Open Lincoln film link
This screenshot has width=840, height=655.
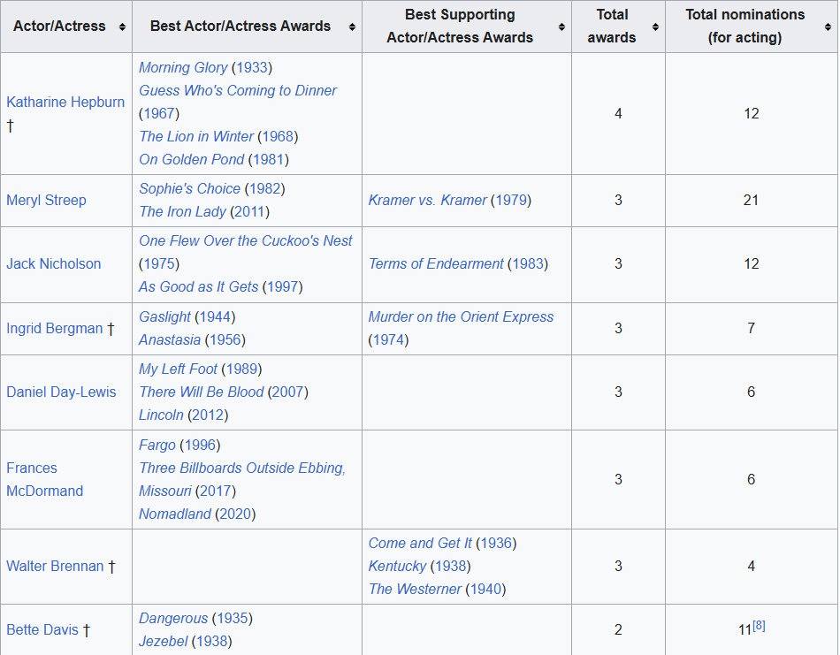point(161,415)
